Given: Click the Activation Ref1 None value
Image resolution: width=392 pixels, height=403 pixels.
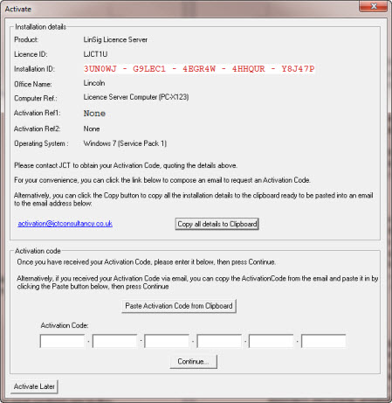Looking at the screenshot, I should click(94, 113).
